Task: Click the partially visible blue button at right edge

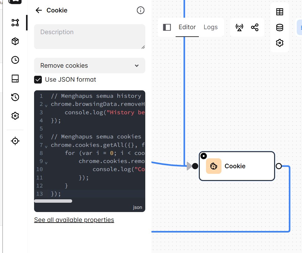Action: click(x=300, y=27)
